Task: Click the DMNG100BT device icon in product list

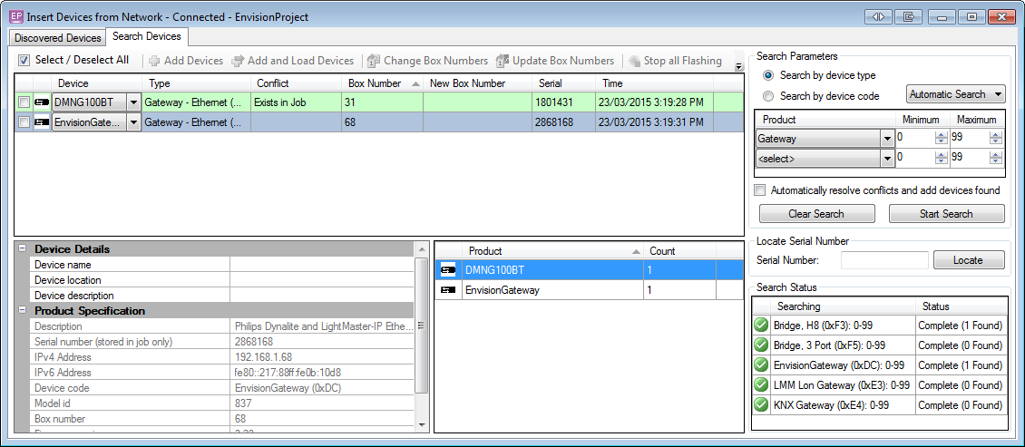Action: [447, 269]
